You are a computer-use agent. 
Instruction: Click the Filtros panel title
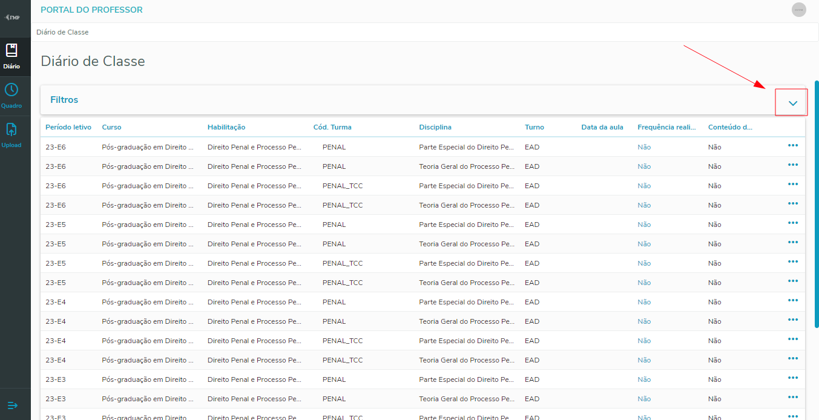pos(64,100)
